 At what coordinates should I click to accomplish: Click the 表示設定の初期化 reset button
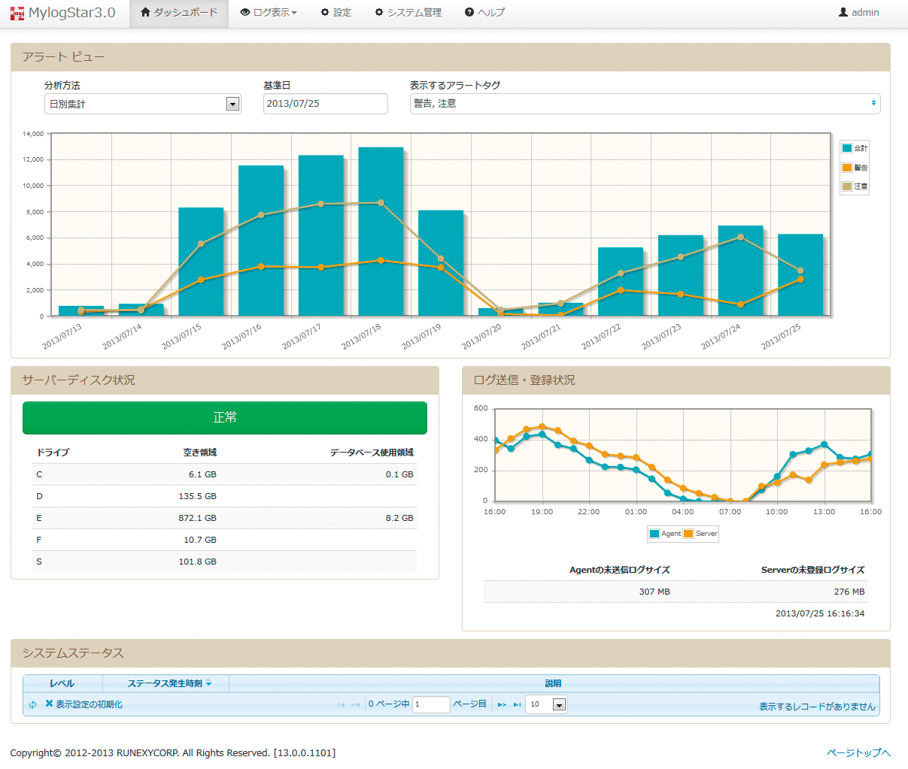[84, 704]
